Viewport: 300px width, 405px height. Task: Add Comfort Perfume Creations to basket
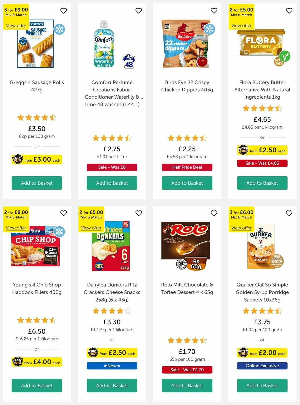point(112,183)
